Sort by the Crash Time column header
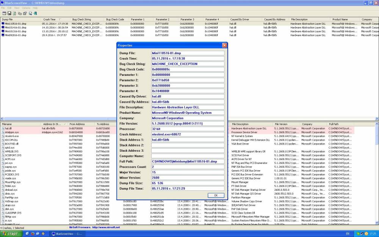The image size is (379, 237). [55, 19]
